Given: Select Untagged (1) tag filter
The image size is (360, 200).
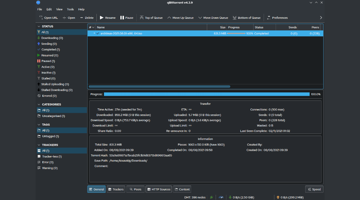Looking at the screenshot, I should point(62,136).
